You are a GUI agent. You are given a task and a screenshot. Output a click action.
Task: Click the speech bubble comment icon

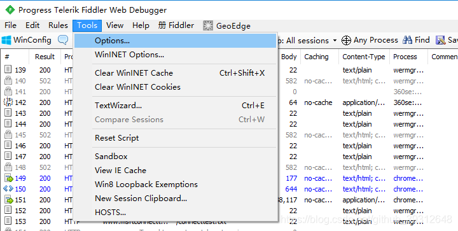coord(63,39)
